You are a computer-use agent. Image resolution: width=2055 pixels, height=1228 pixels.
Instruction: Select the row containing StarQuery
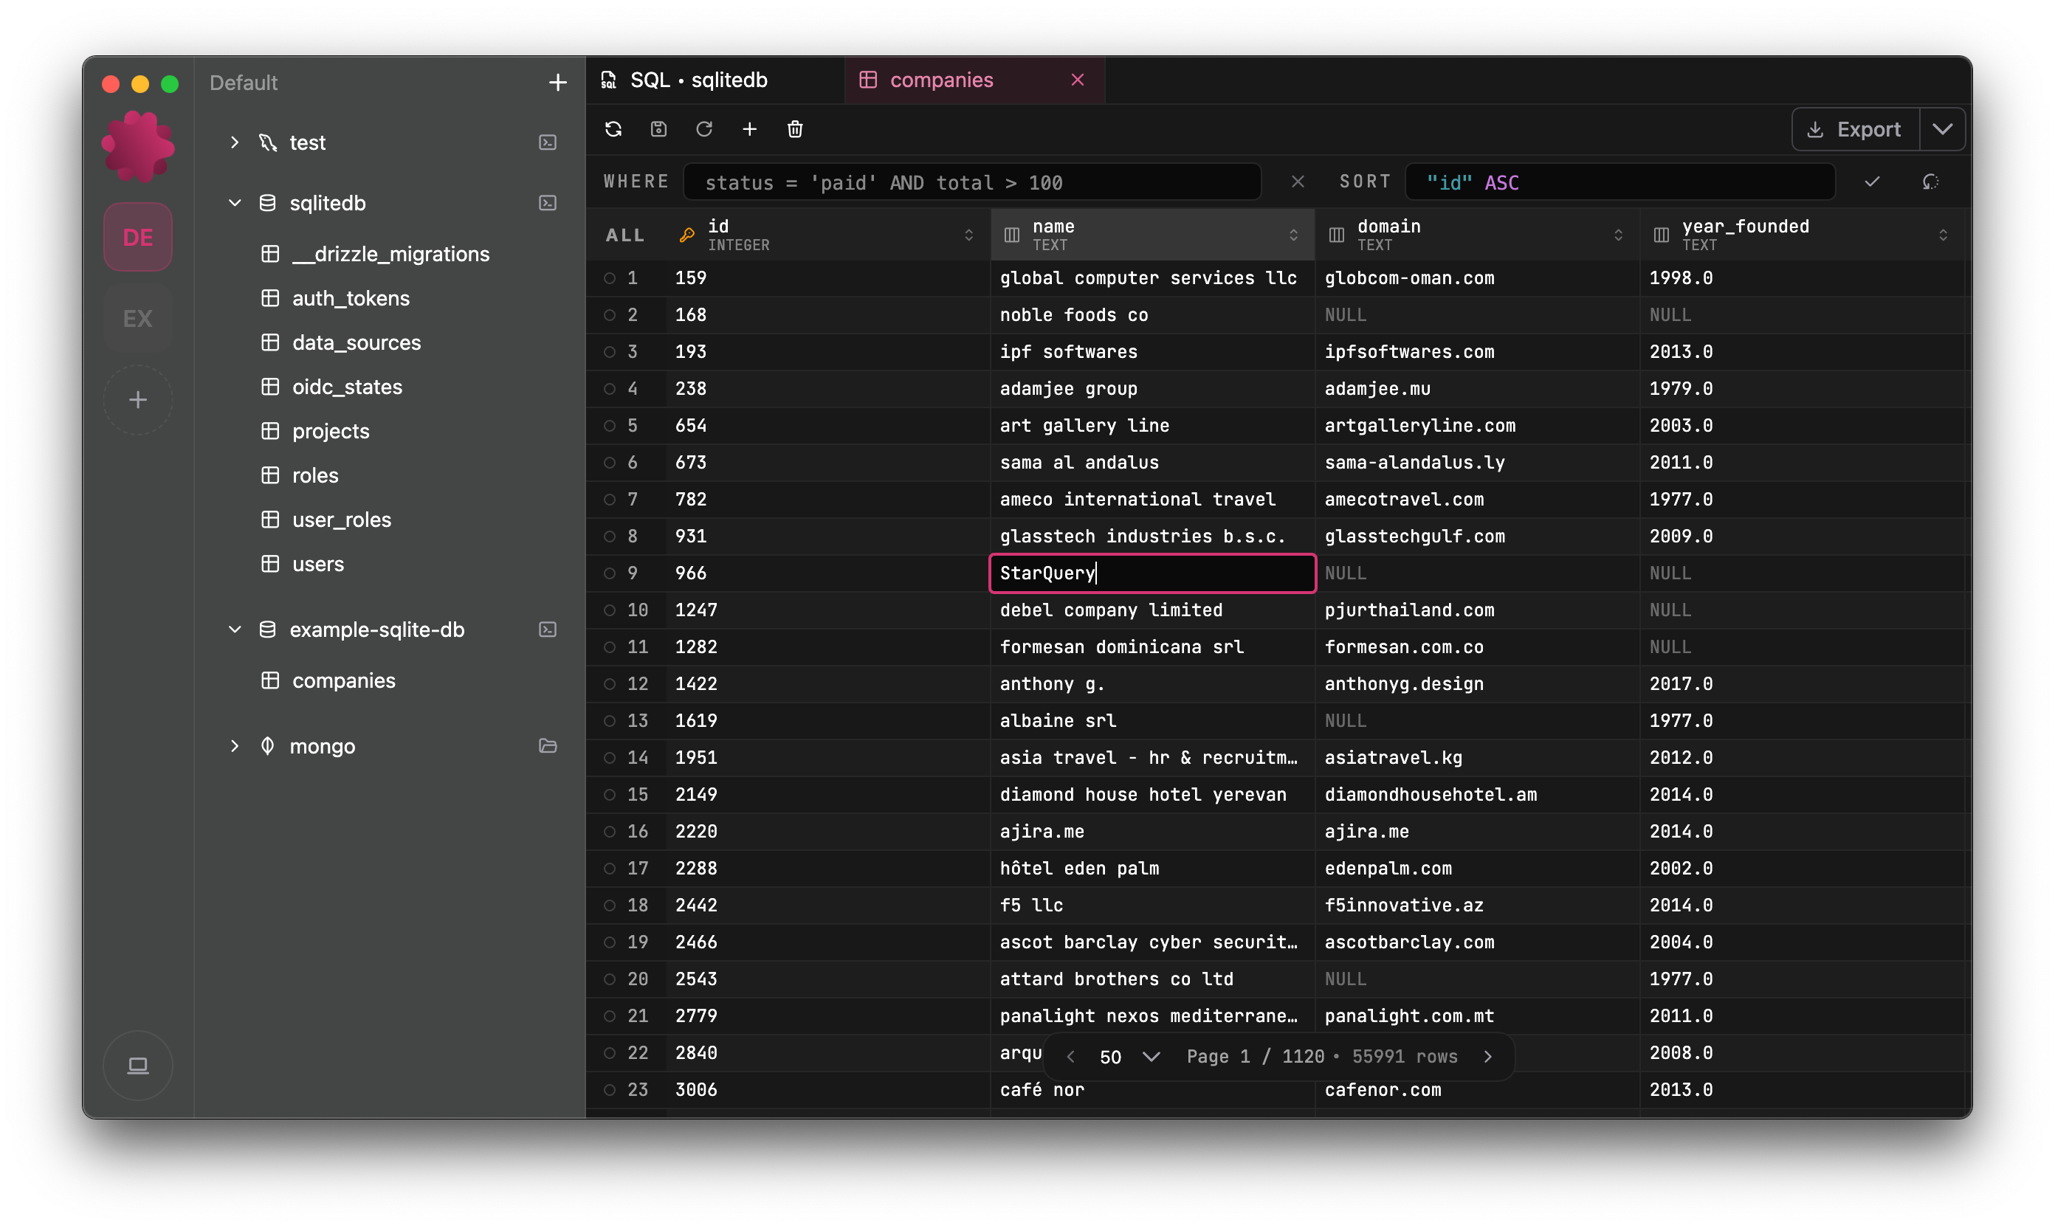pyautogui.click(x=610, y=573)
